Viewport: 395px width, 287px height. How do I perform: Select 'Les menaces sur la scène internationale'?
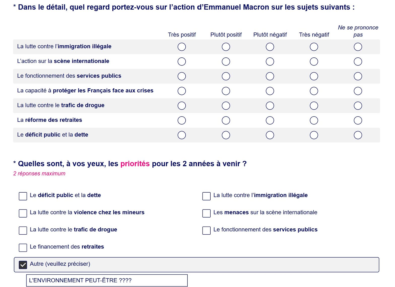[207, 213]
